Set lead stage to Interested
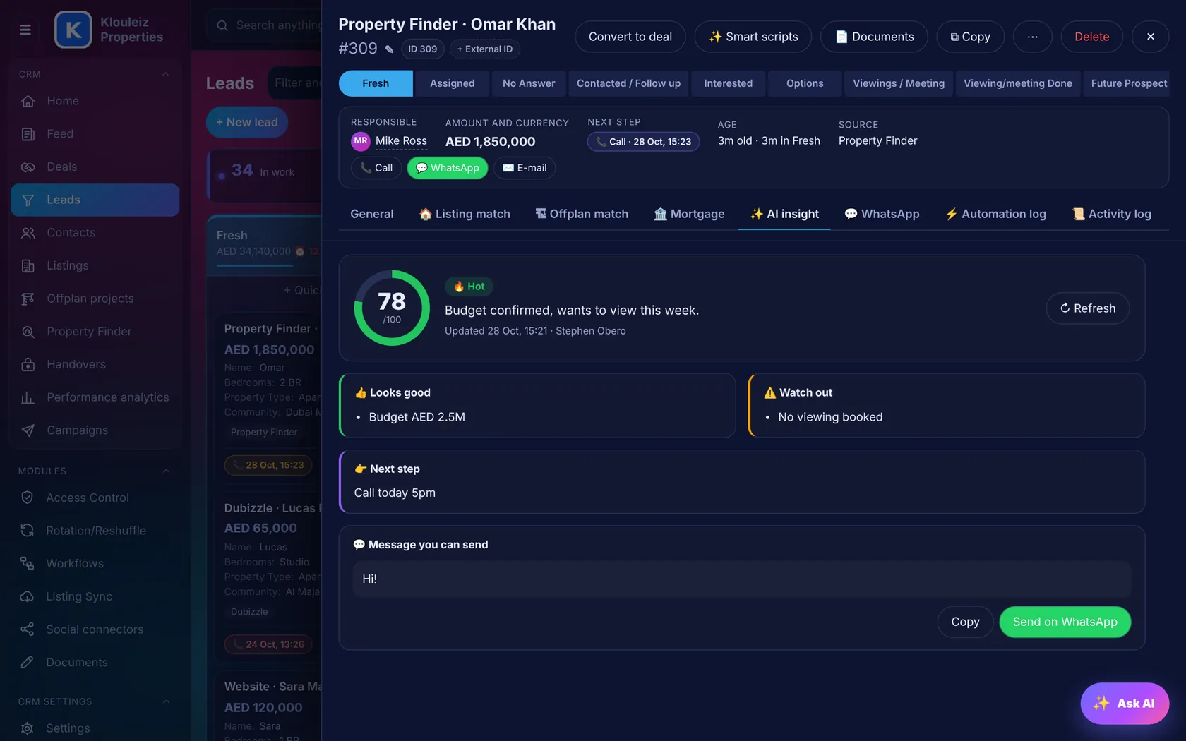The width and height of the screenshot is (1186, 741). coord(728,83)
